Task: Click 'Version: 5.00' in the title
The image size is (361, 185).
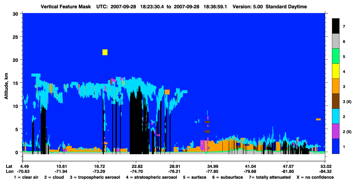Action: (x=248, y=7)
